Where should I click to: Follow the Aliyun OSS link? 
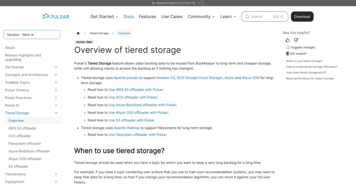250,78
